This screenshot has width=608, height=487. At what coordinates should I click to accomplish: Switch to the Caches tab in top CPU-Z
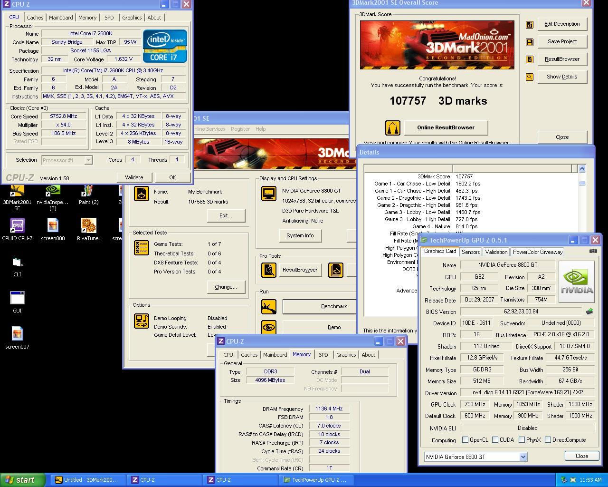[35, 18]
